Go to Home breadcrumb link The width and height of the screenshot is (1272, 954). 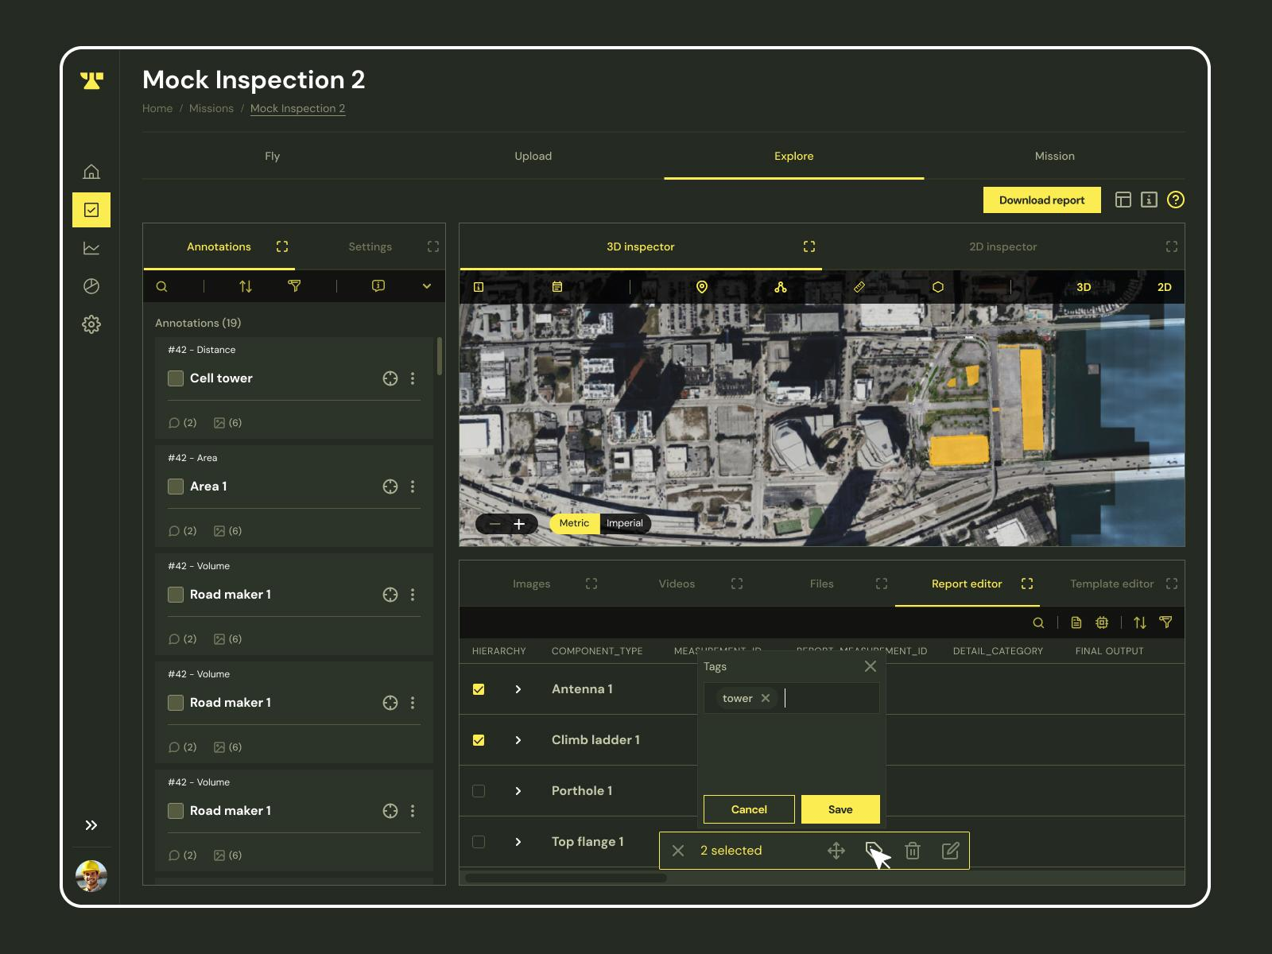157,108
